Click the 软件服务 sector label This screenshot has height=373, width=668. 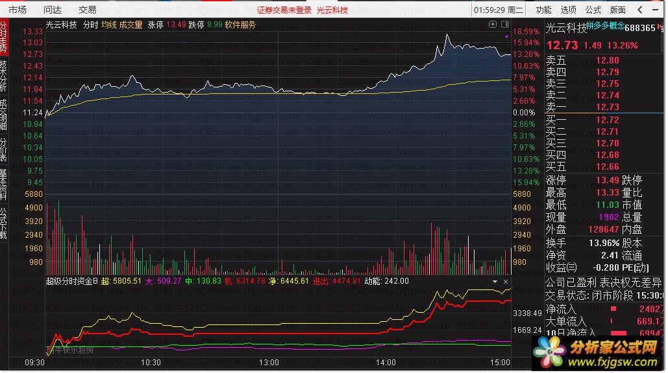coord(240,25)
